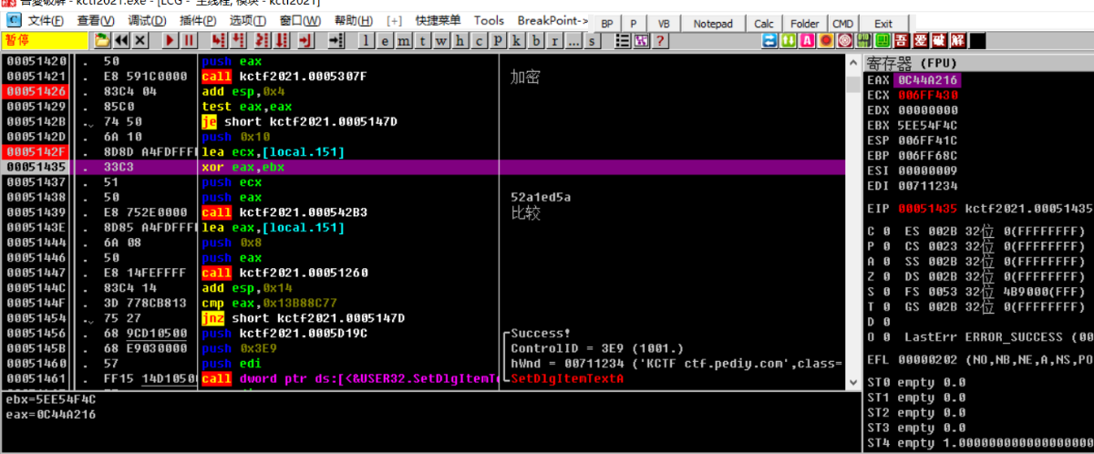Select the EBX register value 5EE54F4C

click(927, 124)
